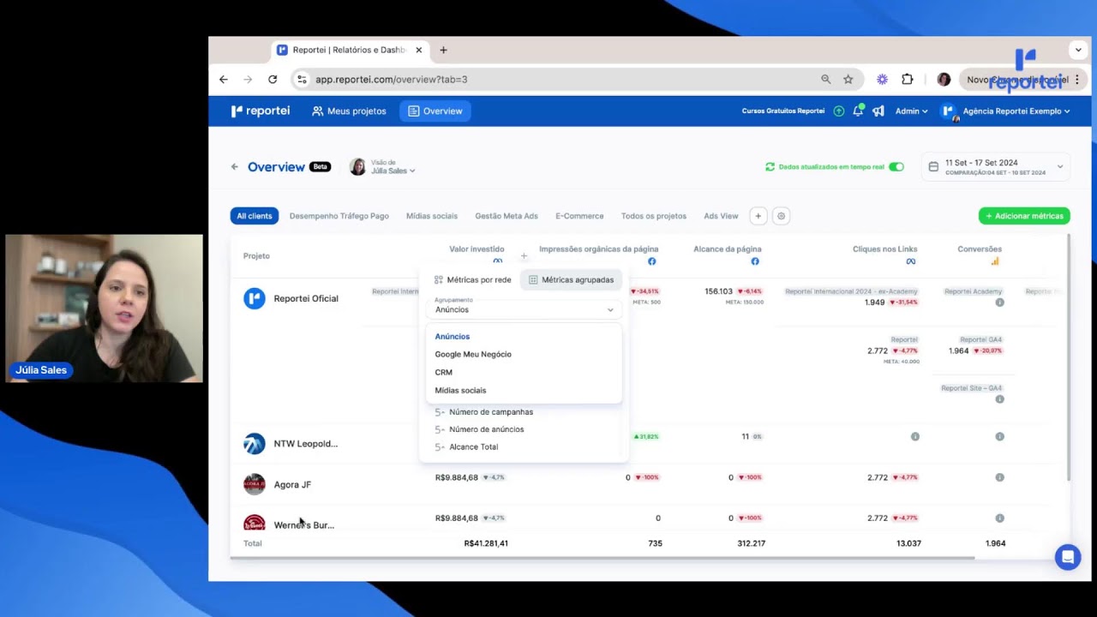Open the chat support bubble
This screenshot has width=1097, height=617.
point(1068,557)
